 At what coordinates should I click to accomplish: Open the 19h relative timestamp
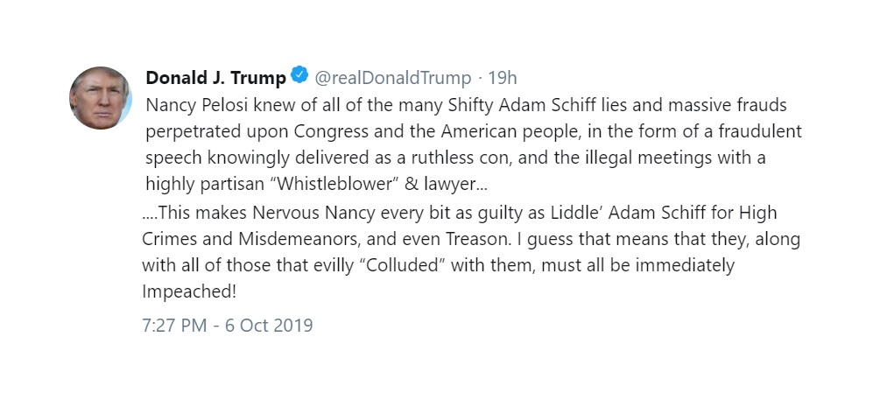(x=503, y=78)
